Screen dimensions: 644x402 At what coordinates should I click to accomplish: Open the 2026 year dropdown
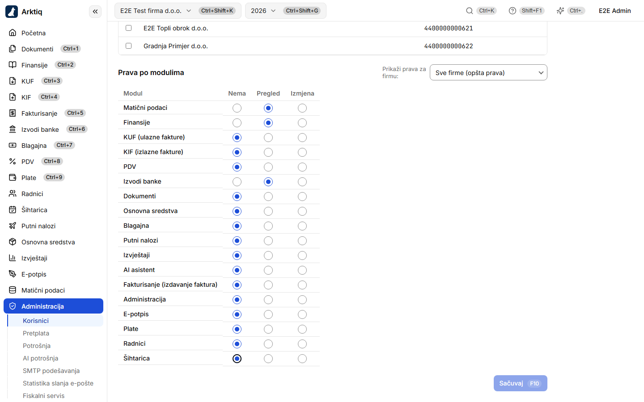(286, 11)
